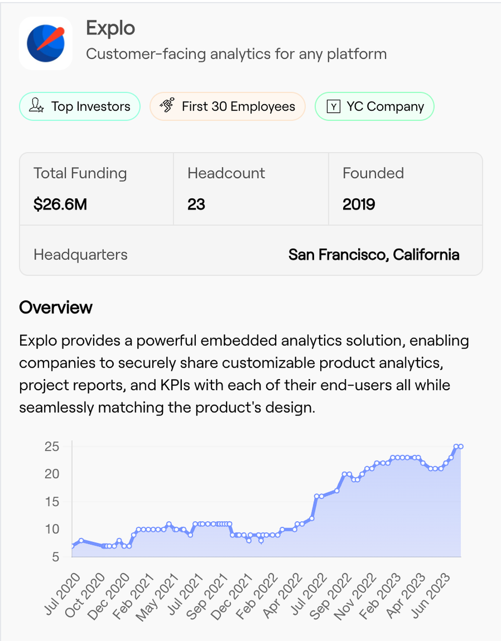501x641 pixels.
Task: Click the First 30 Employees badge
Action: (x=227, y=106)
